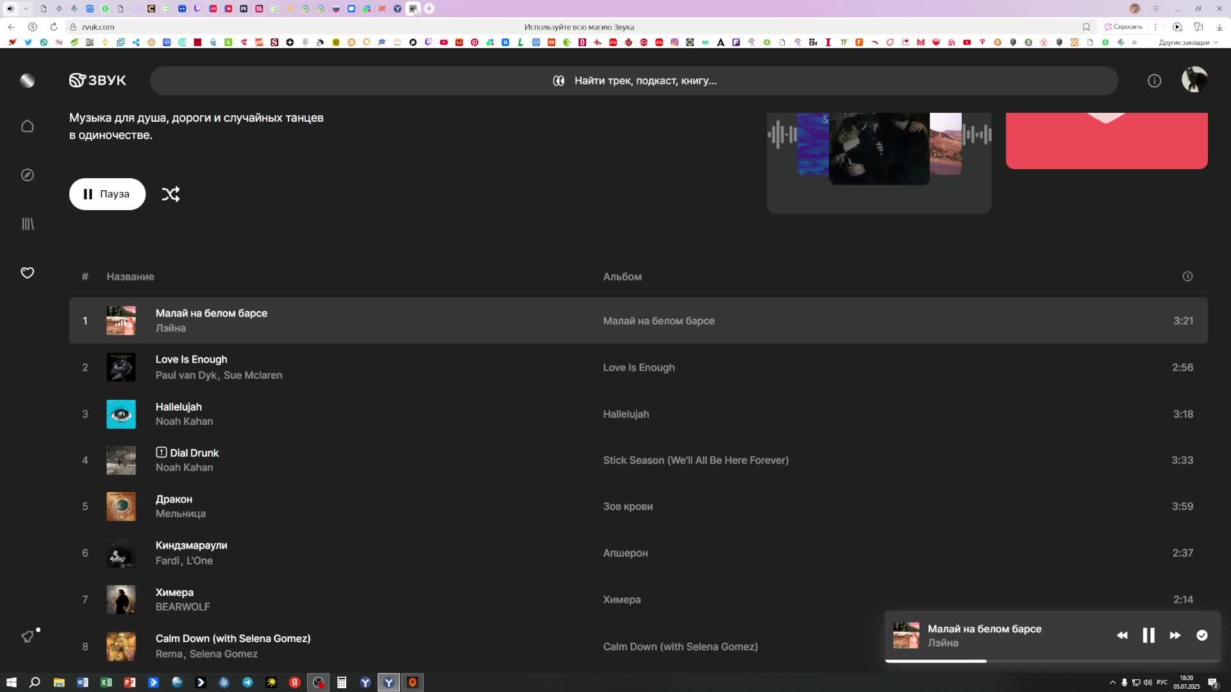Screen dimensions: 1231x692
Task: Open the user profile avatar
Action: tap(1194, 79)
